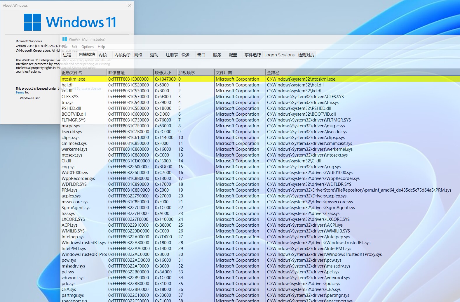Switch to the 服务 tab

[217, 55]
